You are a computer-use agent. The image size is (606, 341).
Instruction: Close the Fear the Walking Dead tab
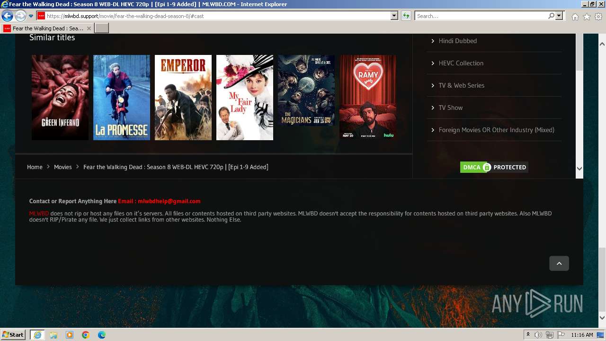[x=89, y=28]
